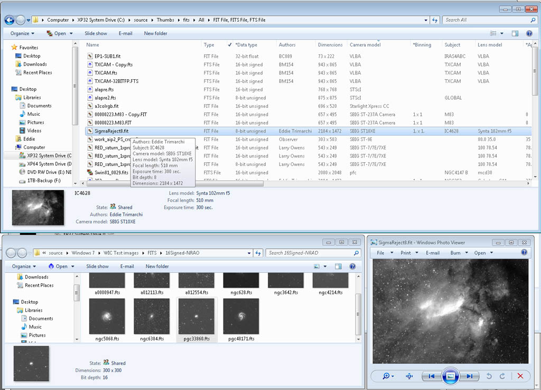Play slide show in Photo Viewer
541x390 pixels.
(x=450, y=376)
